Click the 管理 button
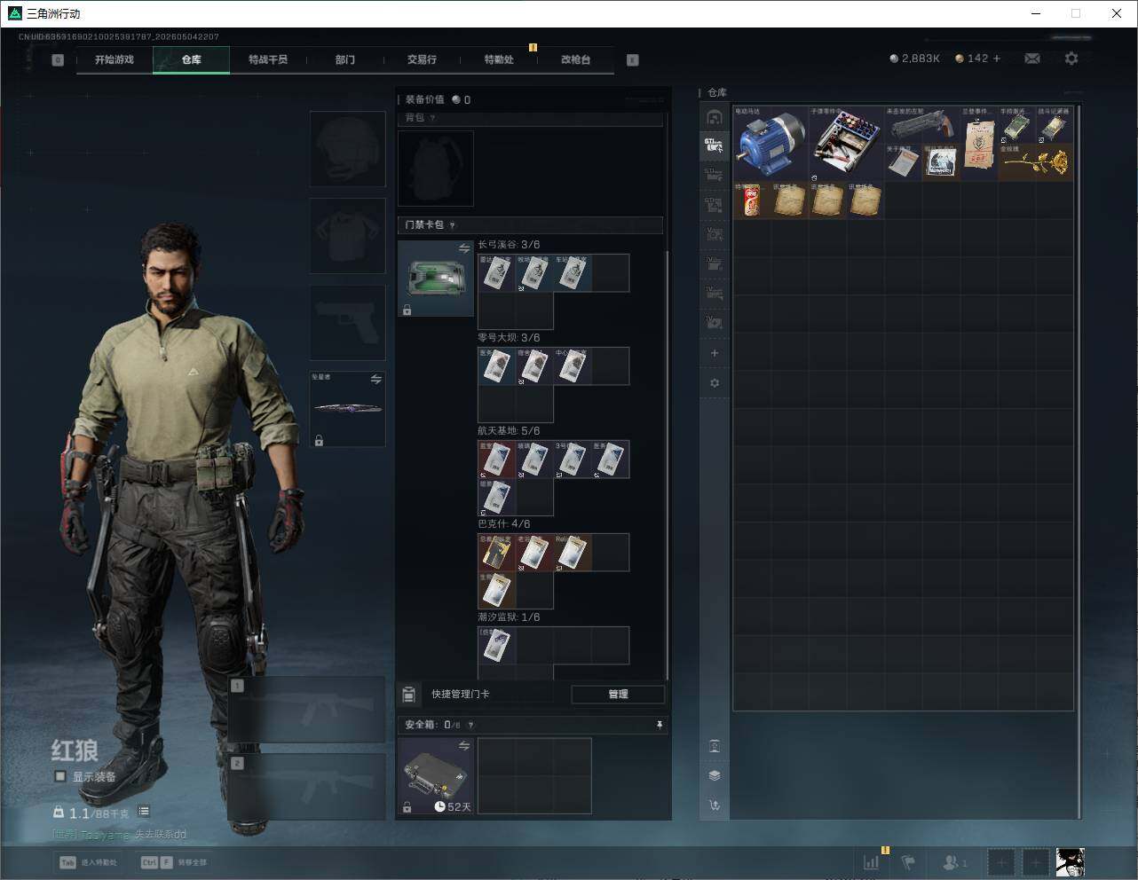The width and height of the screenshot is (1138, 880). [x=618, y=695]
